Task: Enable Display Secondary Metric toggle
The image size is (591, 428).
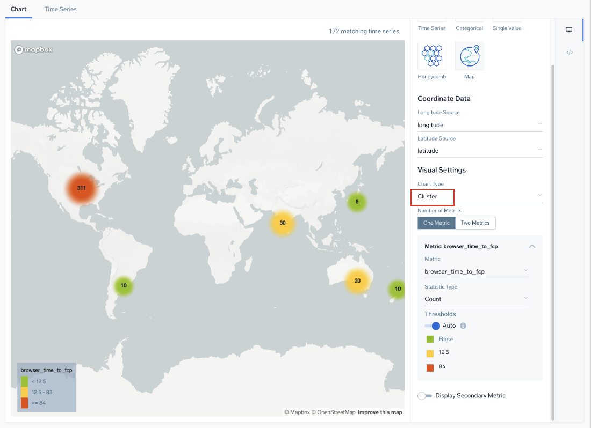Action: tap(425, 396)
